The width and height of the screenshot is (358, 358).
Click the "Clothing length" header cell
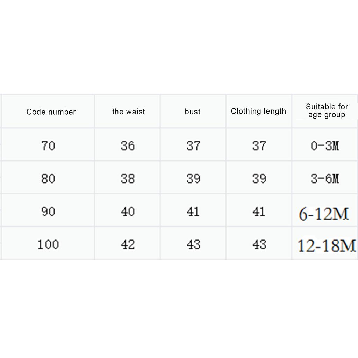[258, 112]
